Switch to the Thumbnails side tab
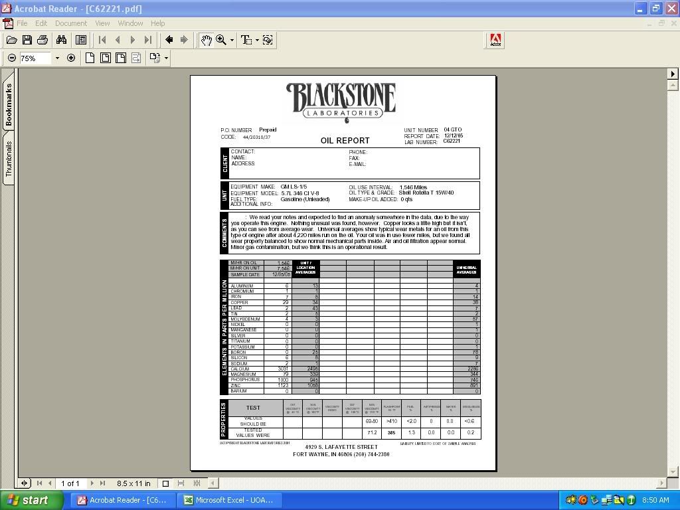 9,158
